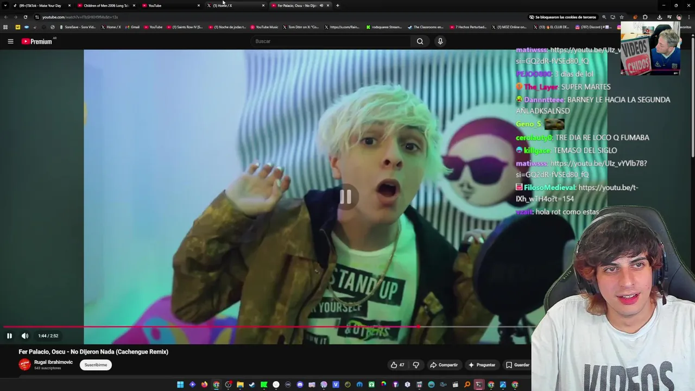Close the TikTok tab
Viewport: 695px width, 391px height.
[69, 5]
